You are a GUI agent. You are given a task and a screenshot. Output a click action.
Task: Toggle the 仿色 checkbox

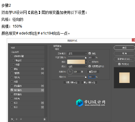90,53
